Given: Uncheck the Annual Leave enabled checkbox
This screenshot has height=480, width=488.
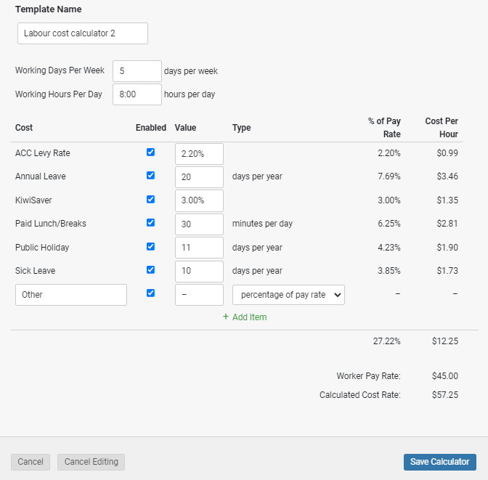Looking at the screenshot, I should (151, 176).
